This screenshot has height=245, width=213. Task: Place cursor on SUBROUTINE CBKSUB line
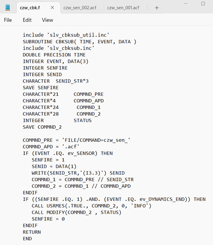click(79, 42)
